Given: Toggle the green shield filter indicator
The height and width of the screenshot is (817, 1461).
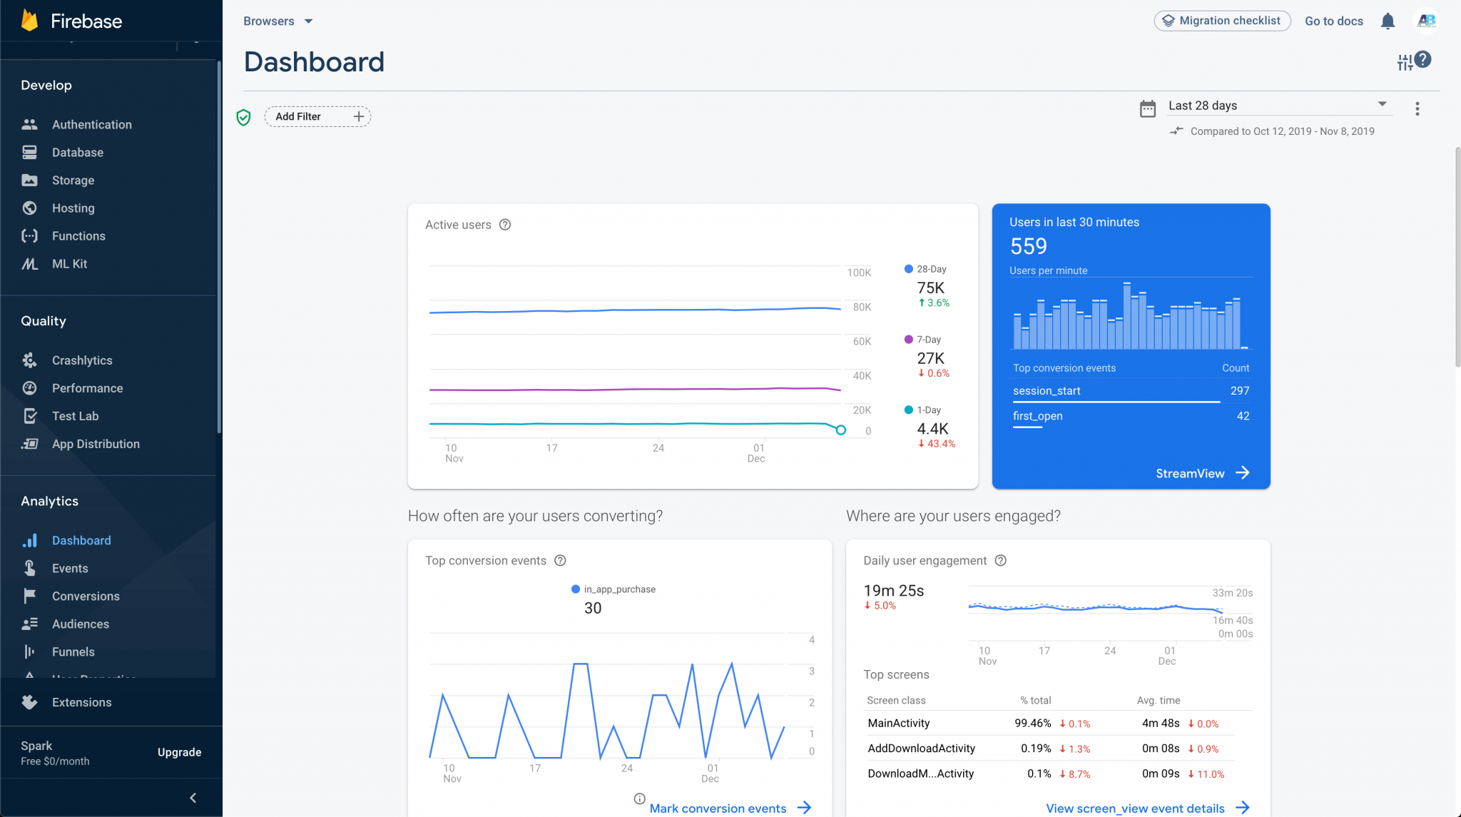Looking at the screenshot, I should click(x=246, y=116).
